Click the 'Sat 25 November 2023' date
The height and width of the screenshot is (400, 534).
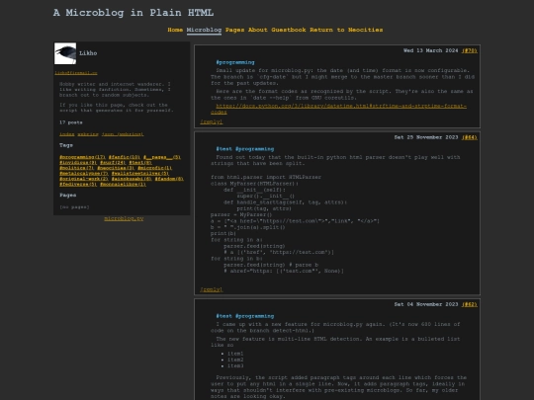tap(426, 137)
